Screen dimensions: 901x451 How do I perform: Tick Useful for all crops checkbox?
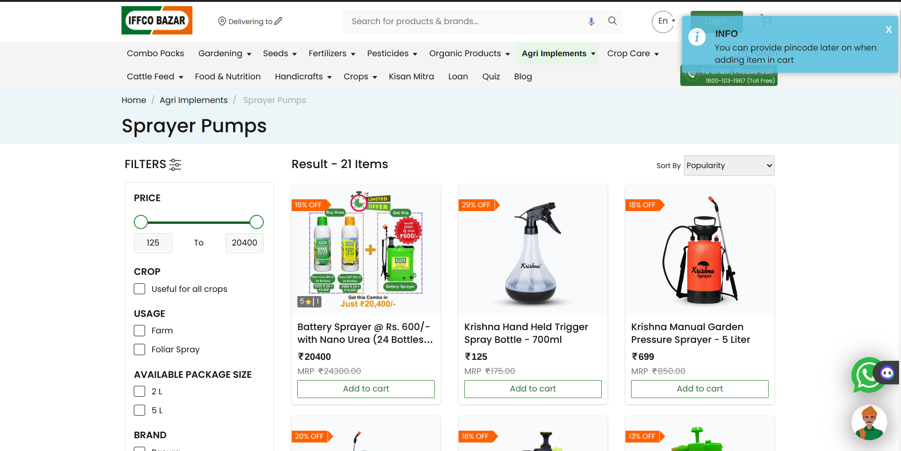click(x=139, y=289)
